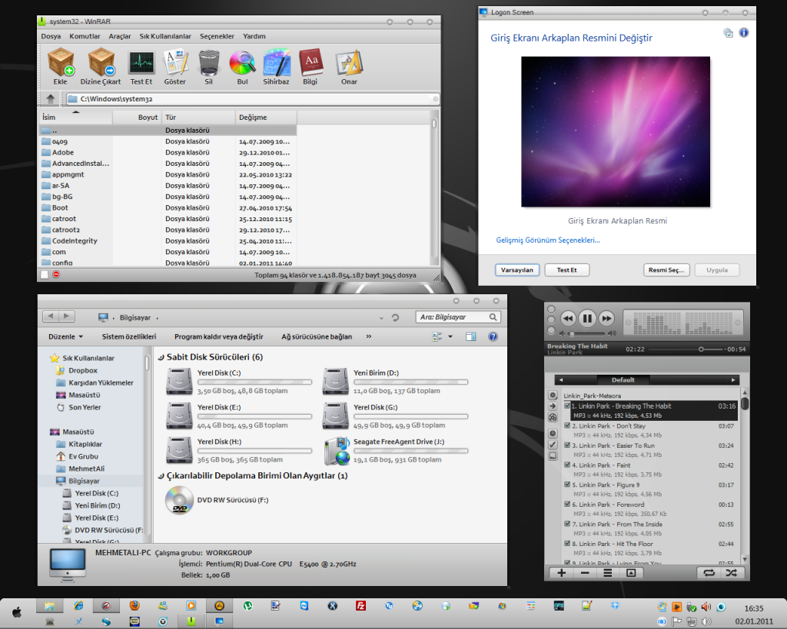
Task: Open the Seçenekler menu in WinRAR
Action: click(x=217, y=36)
